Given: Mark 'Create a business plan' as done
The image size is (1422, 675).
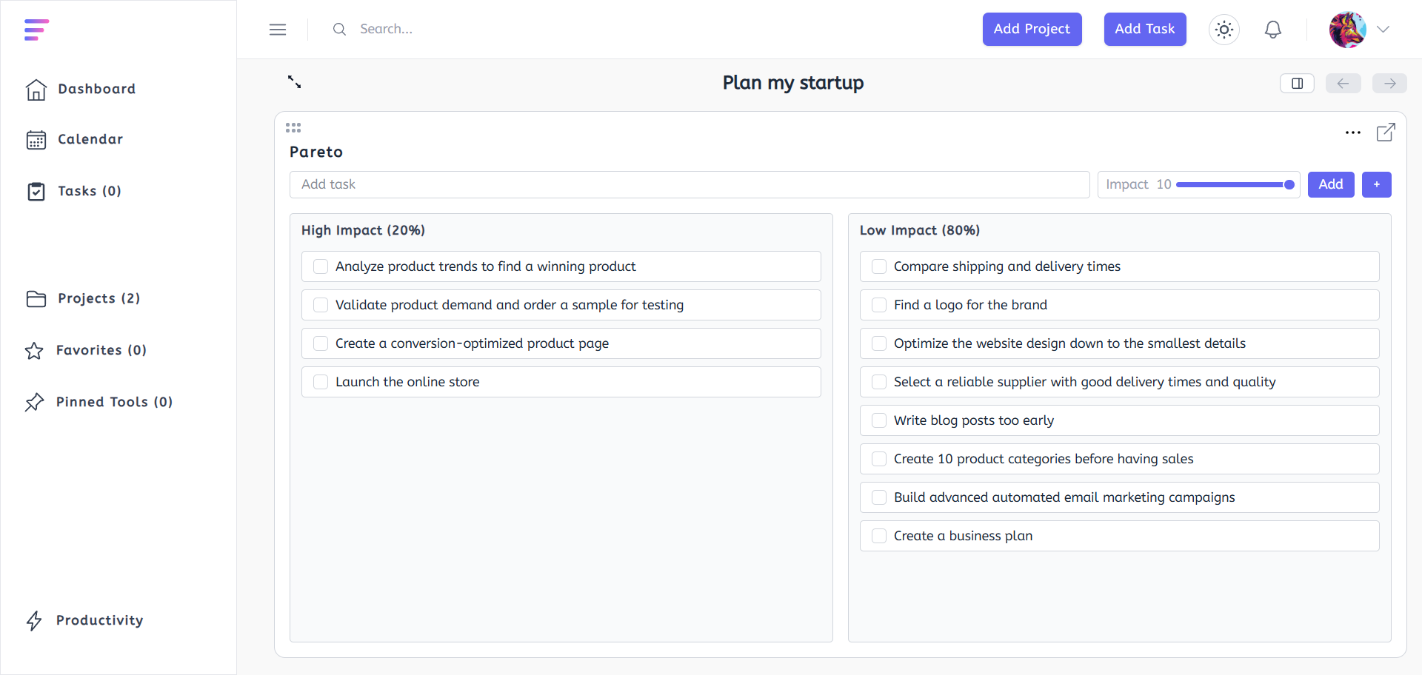Looking at the screenshot, I should point(879,535).
